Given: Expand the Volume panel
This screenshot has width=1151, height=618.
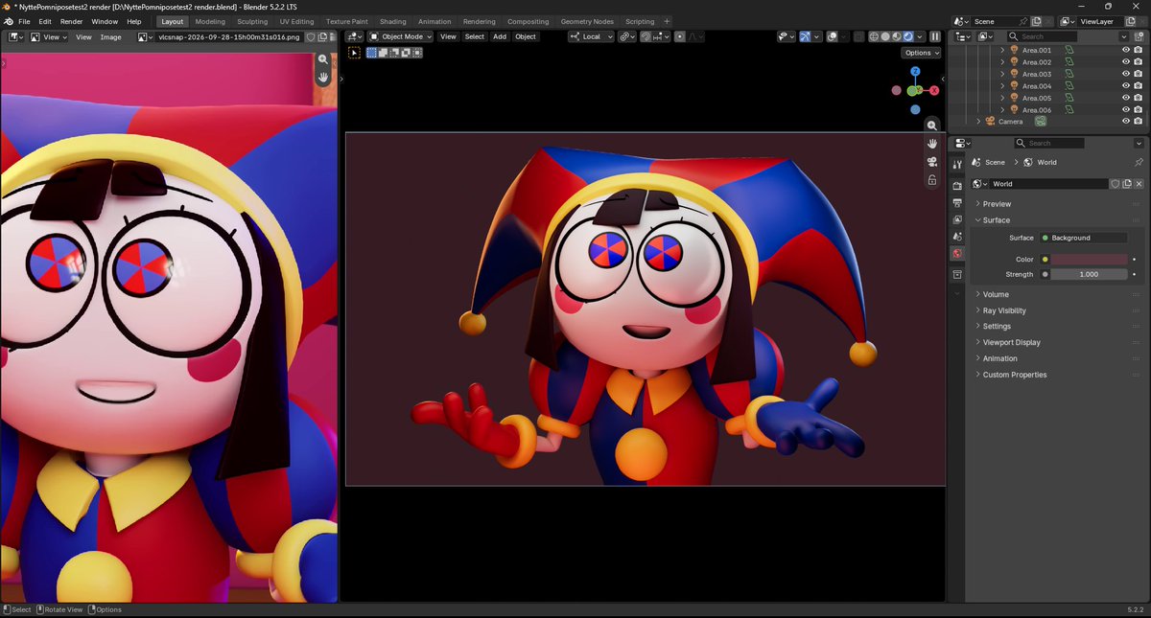Looking at the screenshot, I should (996, 294).
